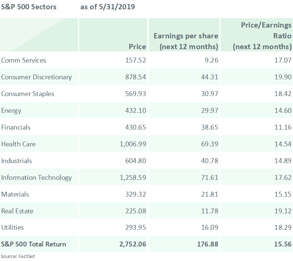The image size is (293, 261).
Task: Select Comm Services price cell 157.52
Action: click(136, 60)
